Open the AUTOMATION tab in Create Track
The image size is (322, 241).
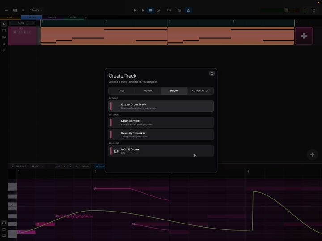(200, 91)
